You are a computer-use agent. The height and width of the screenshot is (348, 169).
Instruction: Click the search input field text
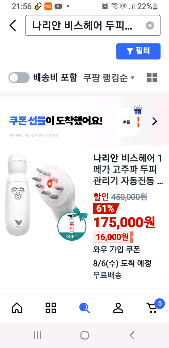pyautogui.click(x=82, y=25)
